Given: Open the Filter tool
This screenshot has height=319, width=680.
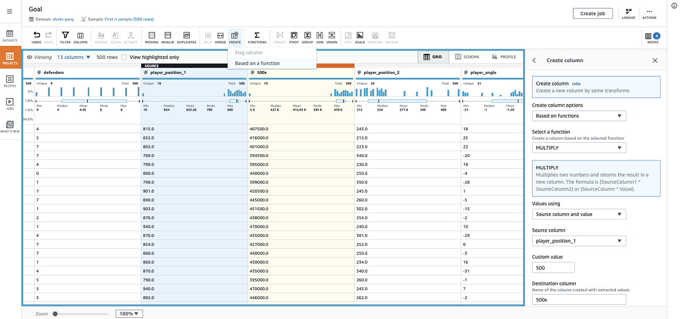Looking at the screenshot, I should tap(65, 36).
